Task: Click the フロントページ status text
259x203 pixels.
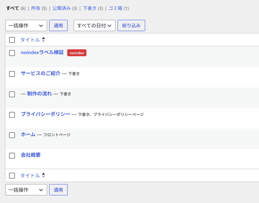Action: click(x=57, y=135)
